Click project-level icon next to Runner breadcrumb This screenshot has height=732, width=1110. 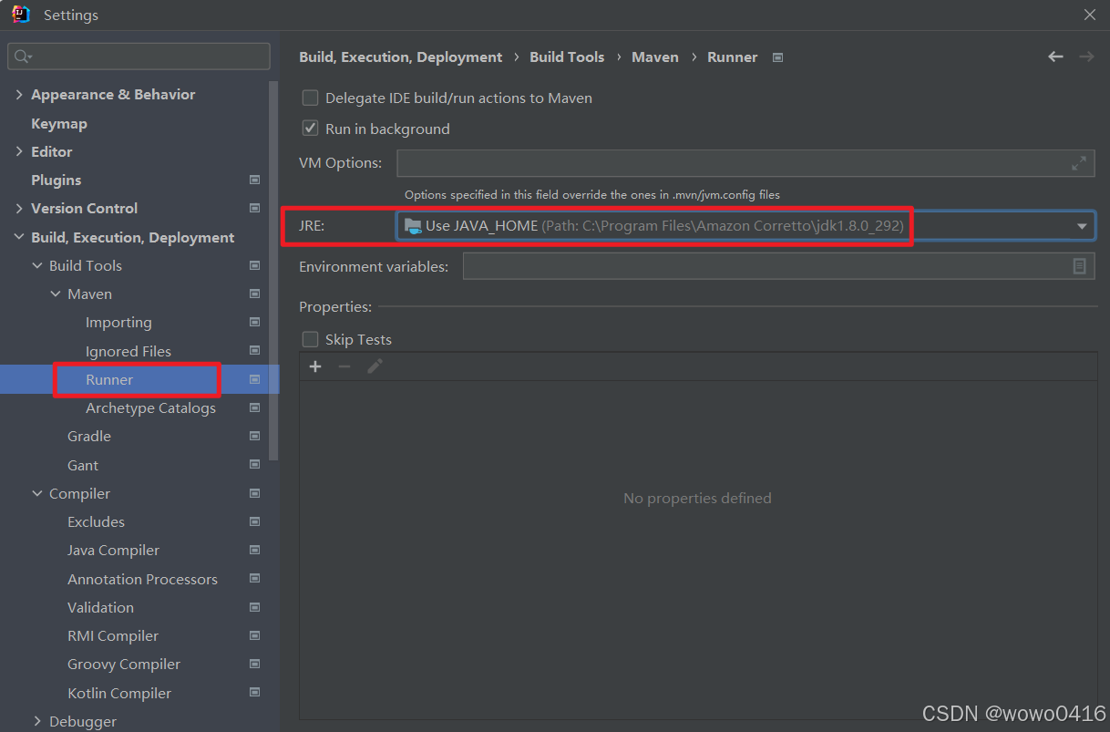click(x=777, y=57)
